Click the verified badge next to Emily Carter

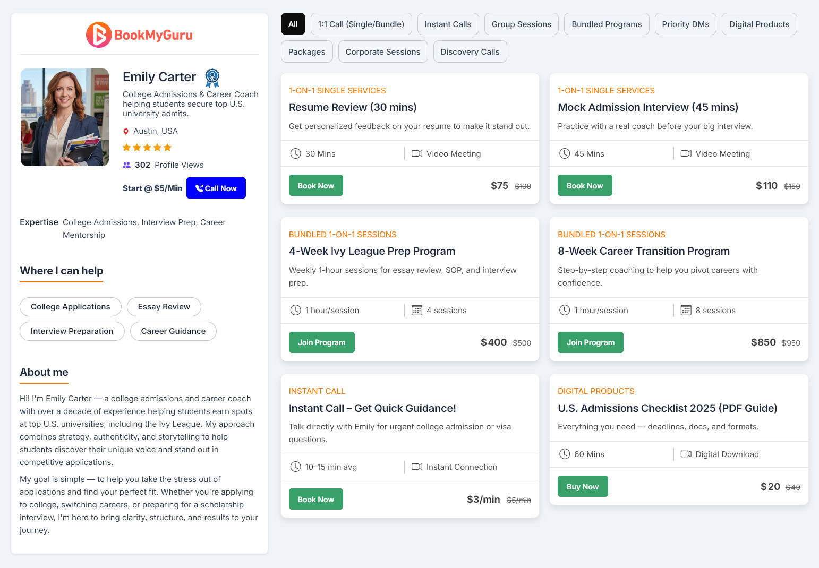pos(212,78)
